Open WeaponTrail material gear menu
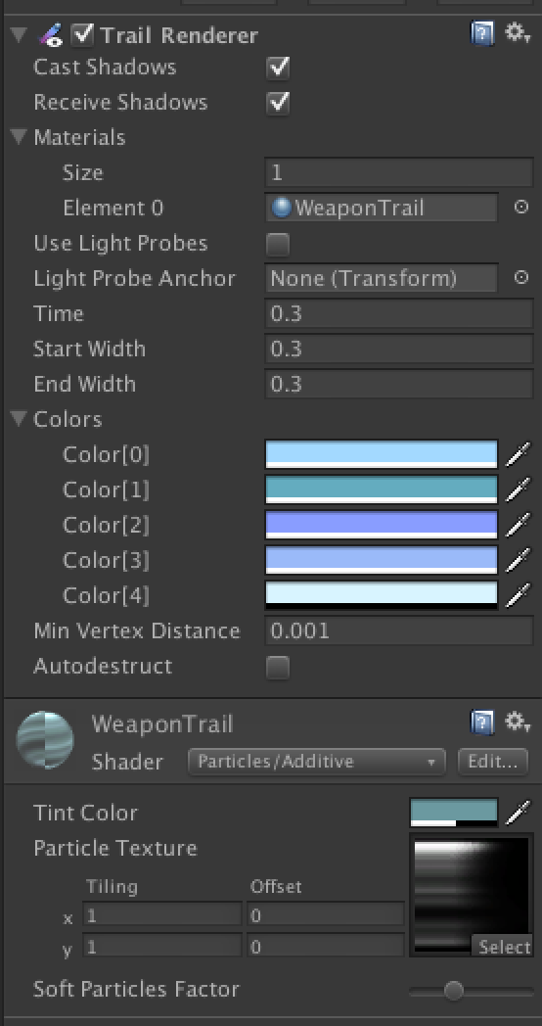The height and width of the screenshot is (1026, 542). click(x=518, y=723)
